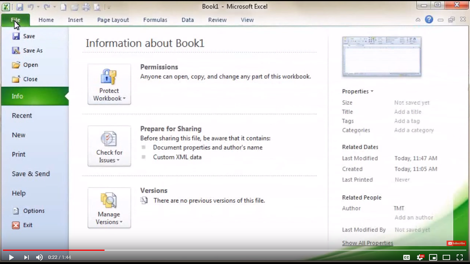Viewport: 470px width, 264px height.
Task: Open the Page Layout tab
Action: pos(113,20)
